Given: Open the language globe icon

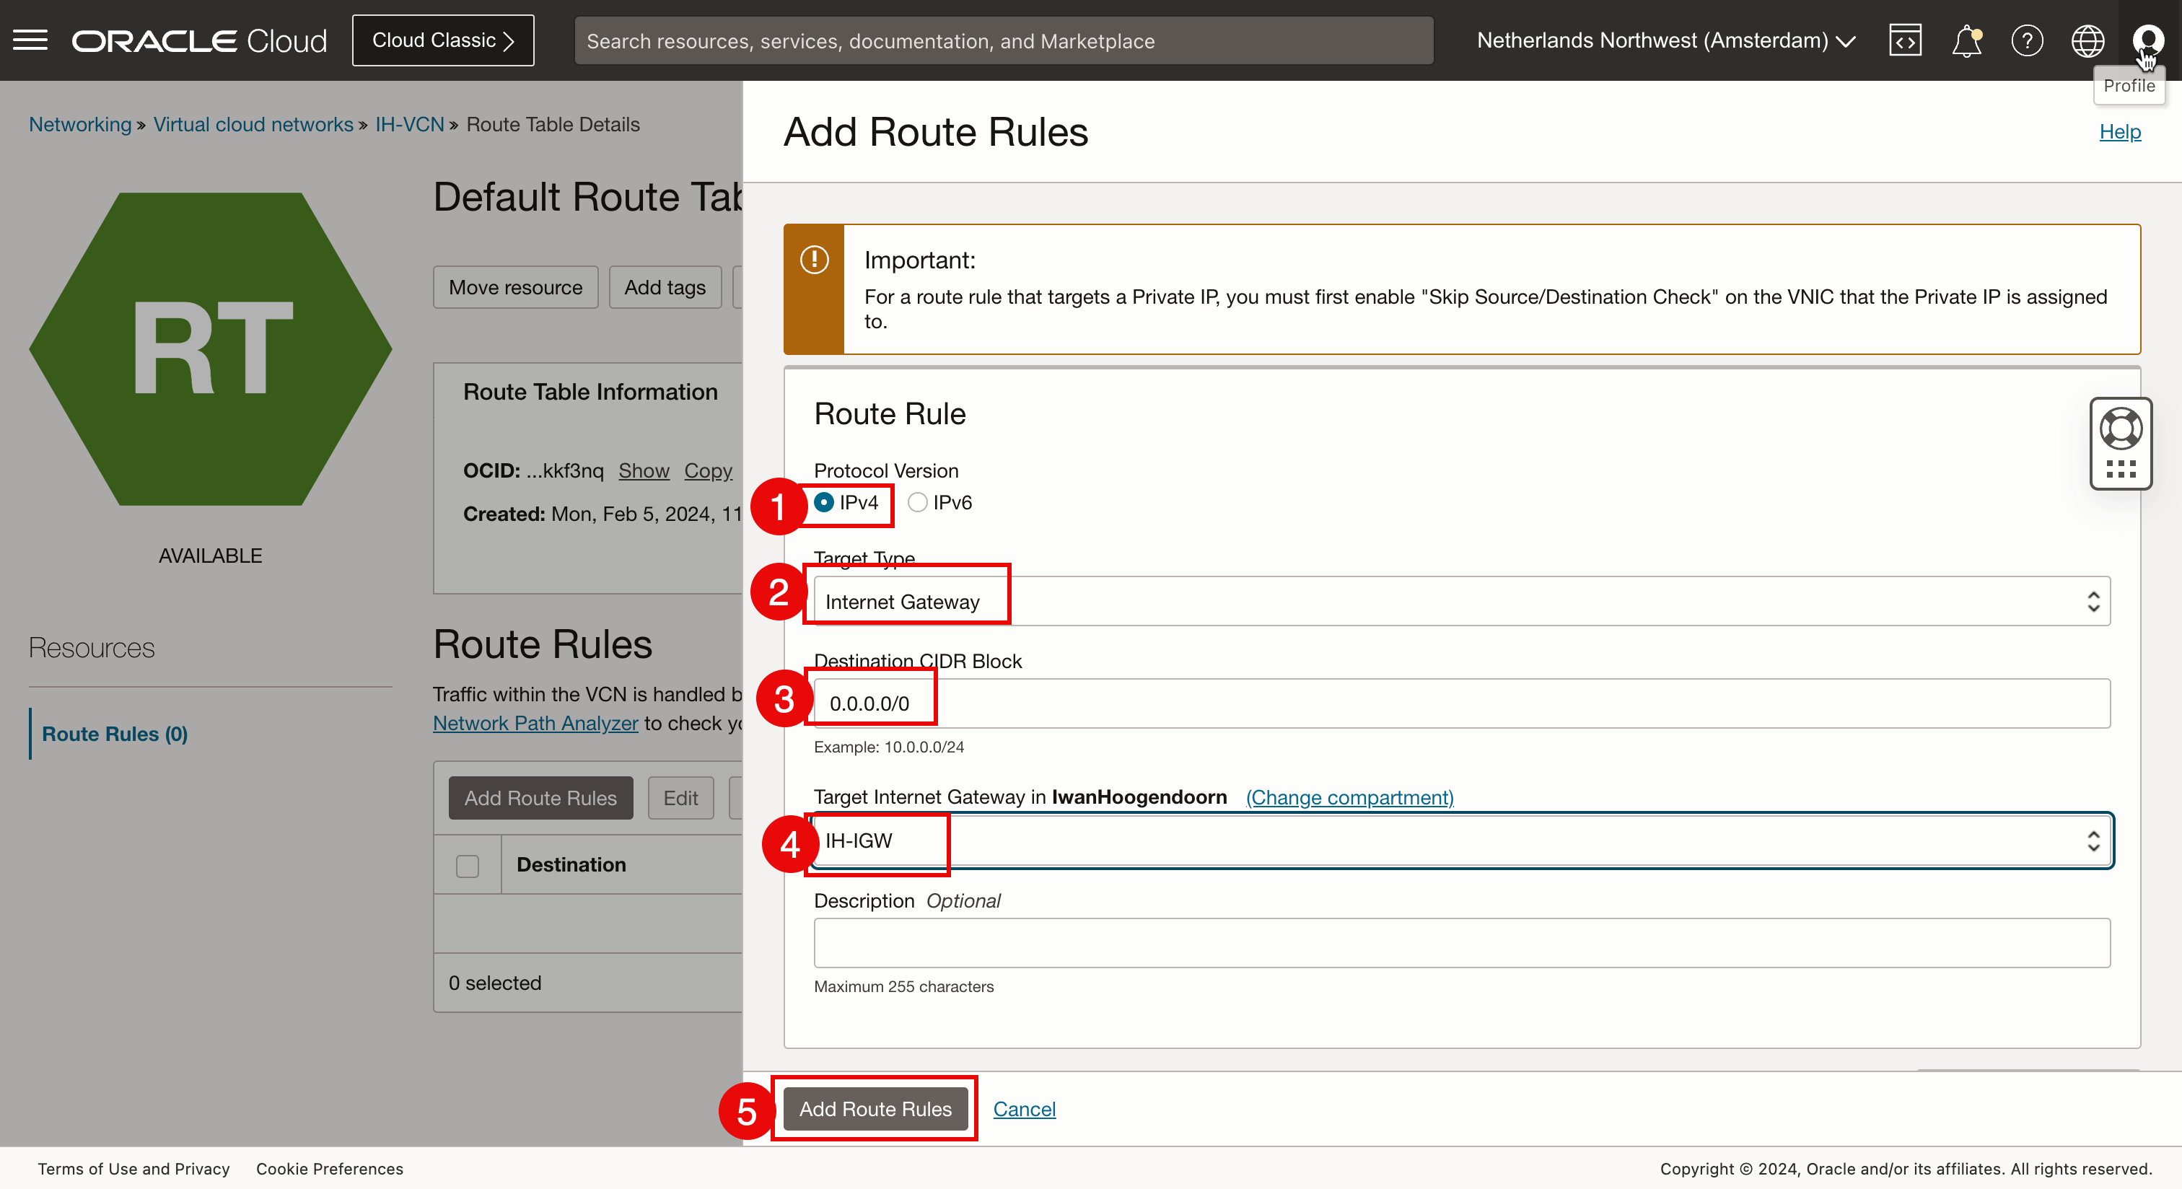Looking at the screenshot, I should coord(2087,40).
